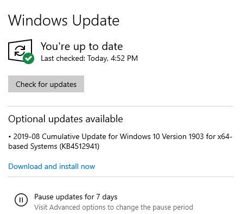Click the bullet before 2019-08 update
Viewport: 240px width, 214px height.
(x=10, y=137)
